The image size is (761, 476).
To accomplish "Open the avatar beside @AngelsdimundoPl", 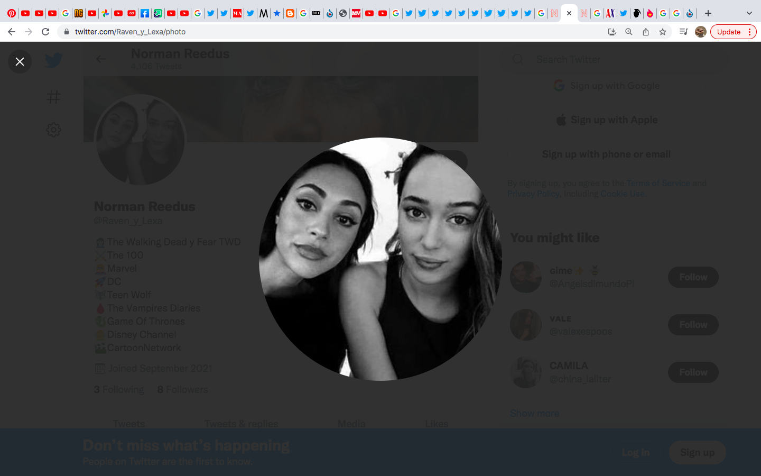I will point(526,277).
